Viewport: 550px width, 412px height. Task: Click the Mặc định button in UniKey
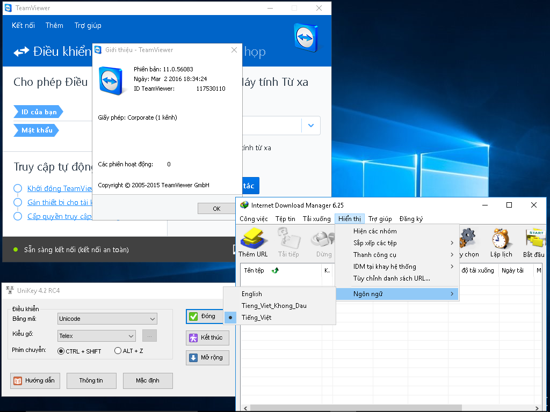(148, 380)
